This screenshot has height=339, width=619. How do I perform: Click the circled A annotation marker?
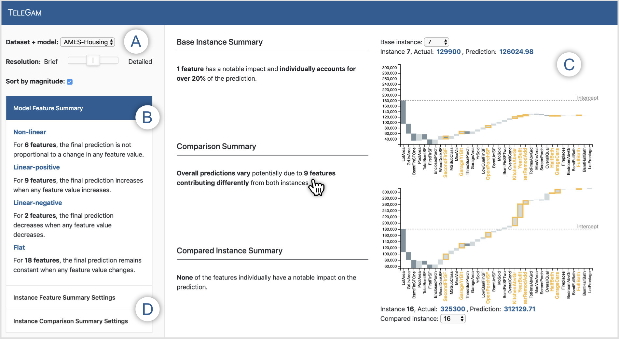pos(136,42)
